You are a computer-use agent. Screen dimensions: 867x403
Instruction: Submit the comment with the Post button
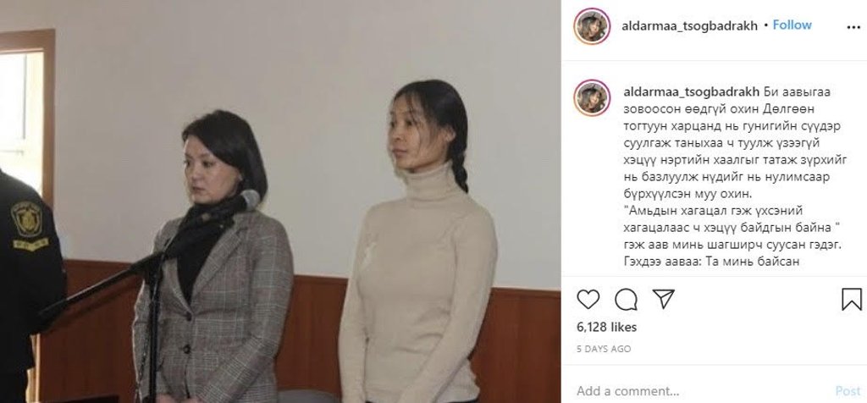(848, 391)
